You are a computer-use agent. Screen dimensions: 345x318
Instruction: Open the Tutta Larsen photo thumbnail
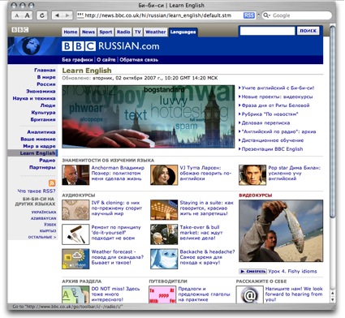(x=164, y=175)
